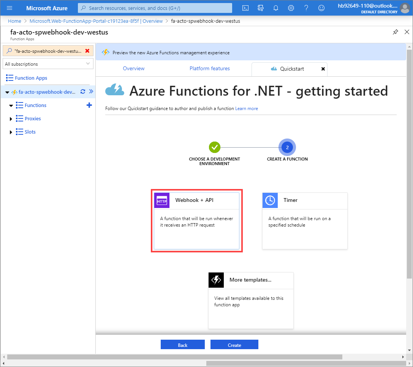Click the Function Apps list icon
413x367 pixels.
[x=9, y=78]
